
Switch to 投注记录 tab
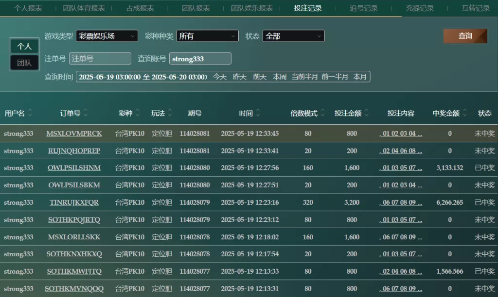tap(308, 8)
